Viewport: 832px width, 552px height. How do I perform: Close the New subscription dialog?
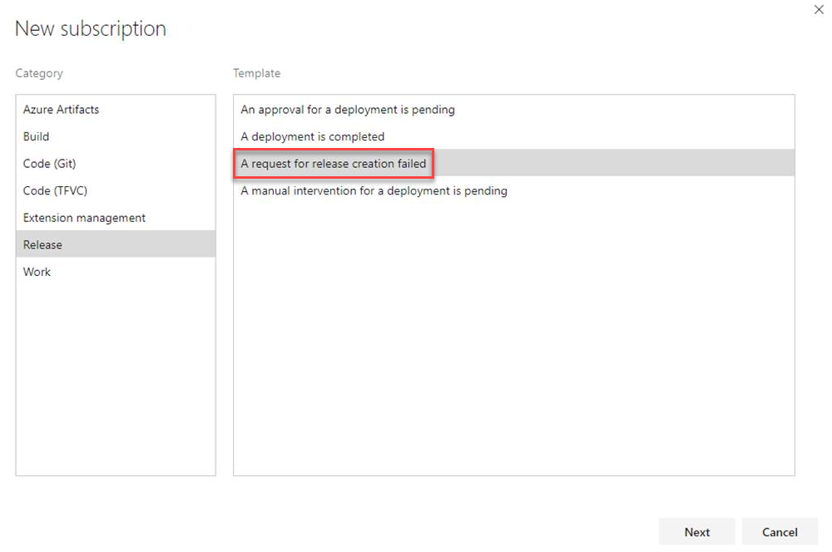[819, 10]
